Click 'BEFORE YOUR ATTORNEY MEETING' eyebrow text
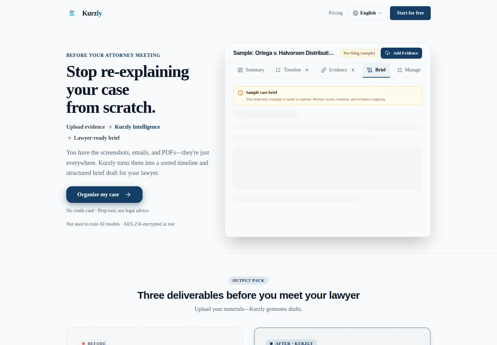Viewport: 497px width, 345px height. [113, 55]
